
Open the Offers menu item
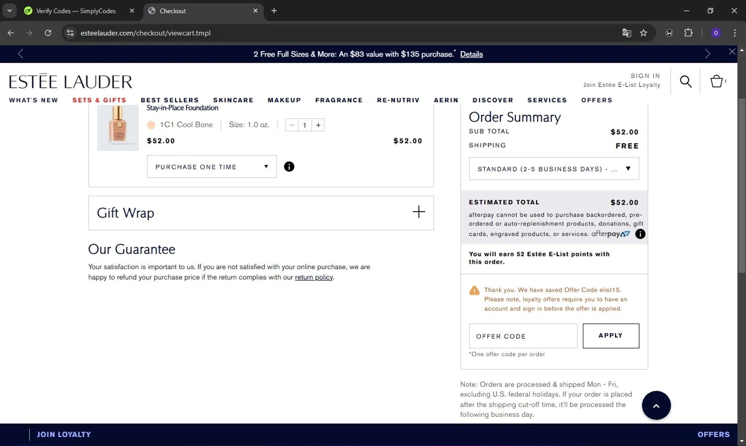pyautogui.click(x=597, y=100)
